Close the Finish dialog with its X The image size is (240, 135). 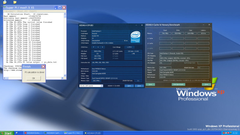[x=43, y=67]
